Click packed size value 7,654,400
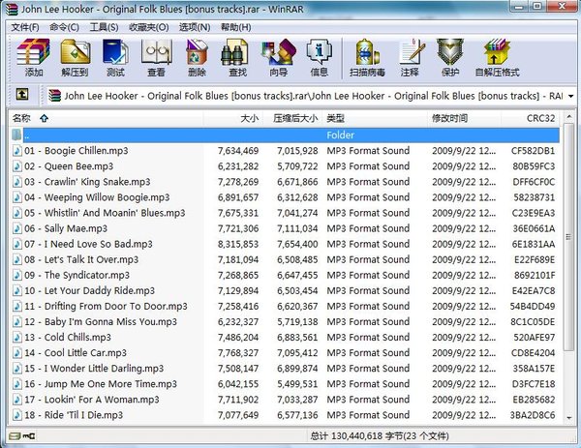The image size is (581, 448). tap(297, 244)
